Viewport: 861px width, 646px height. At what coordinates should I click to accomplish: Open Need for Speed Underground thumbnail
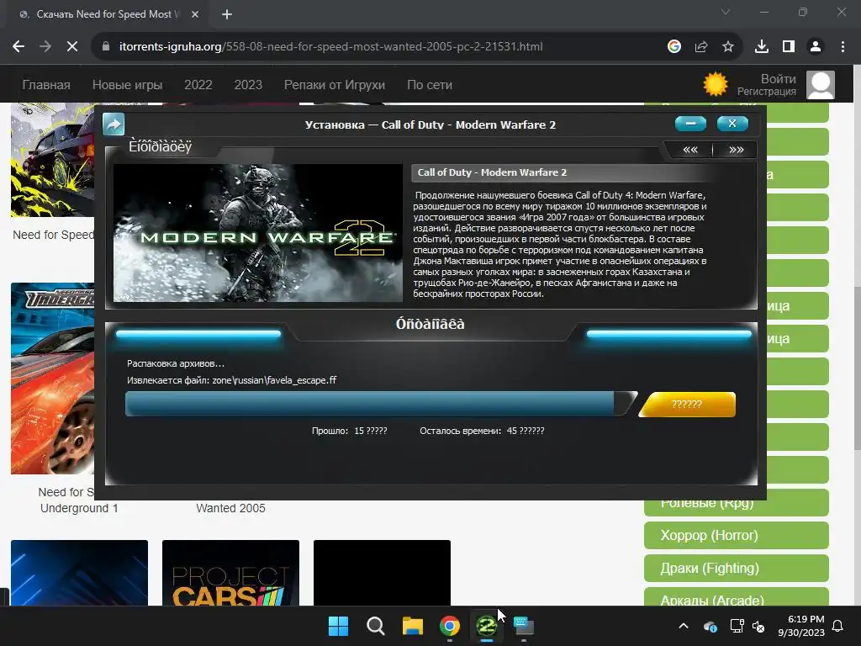tap(53, 379)
